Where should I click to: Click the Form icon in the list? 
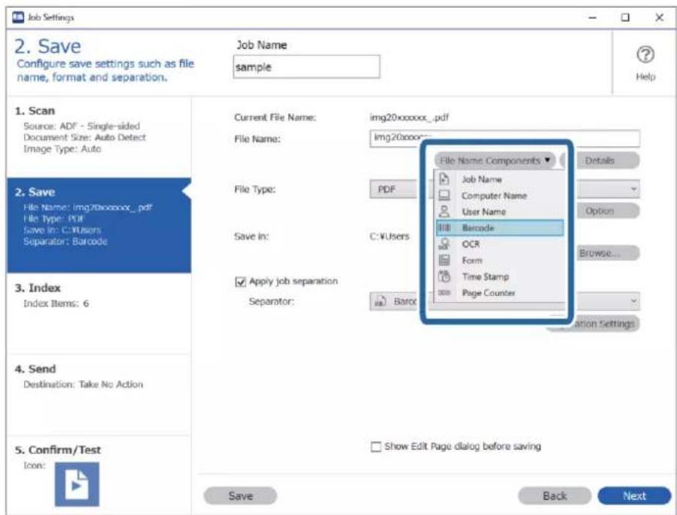point(444,261)
